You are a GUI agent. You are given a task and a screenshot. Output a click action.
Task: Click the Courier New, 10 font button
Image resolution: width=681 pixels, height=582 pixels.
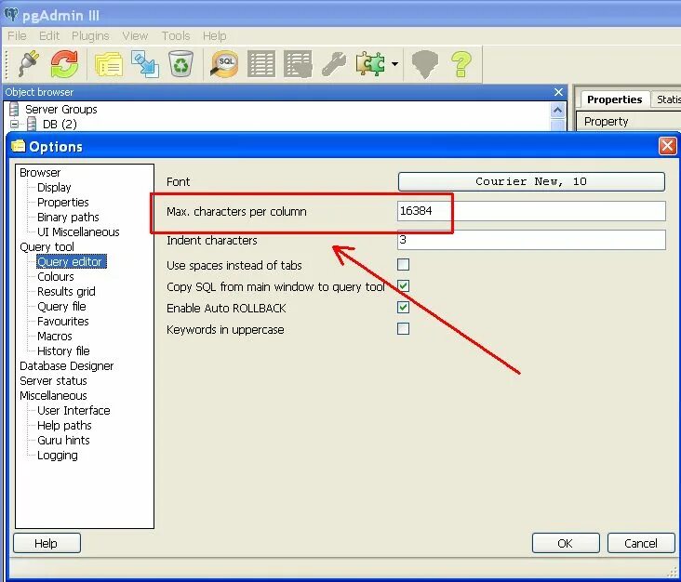point(531,181)
